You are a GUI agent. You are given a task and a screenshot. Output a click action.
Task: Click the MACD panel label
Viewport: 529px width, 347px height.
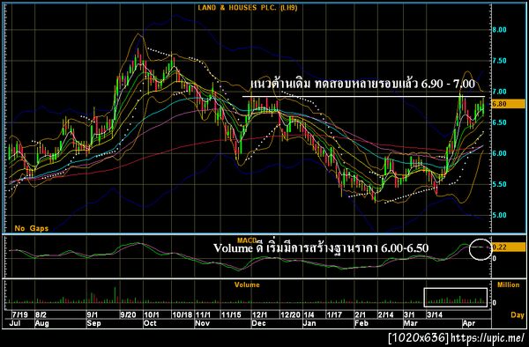247,240
